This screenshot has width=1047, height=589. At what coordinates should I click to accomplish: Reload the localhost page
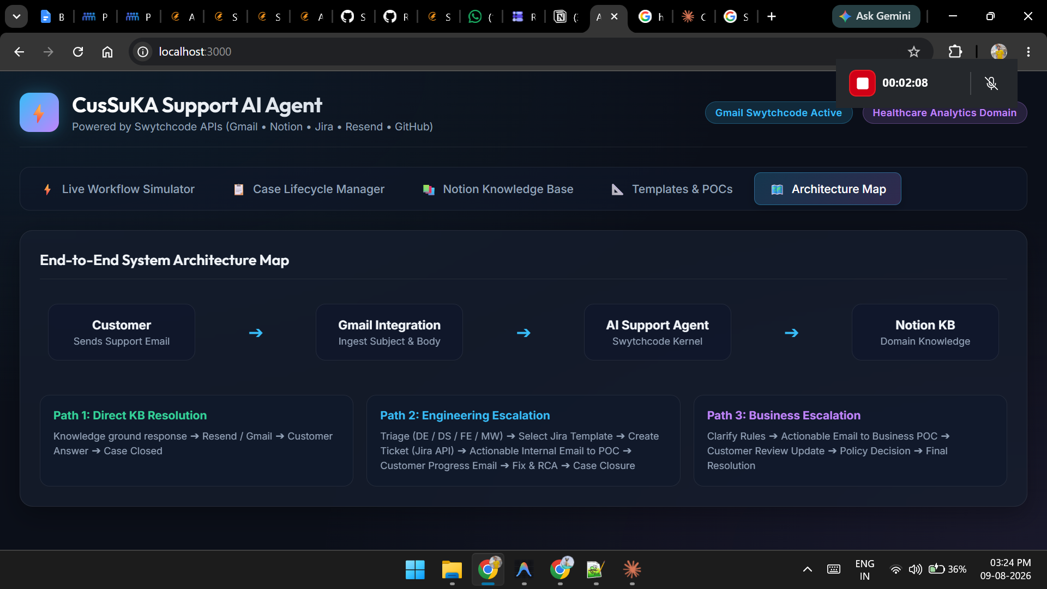point(78,52)
